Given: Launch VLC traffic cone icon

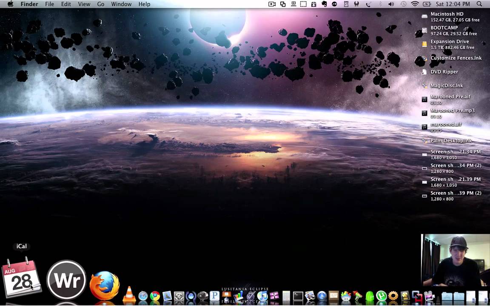Looking at the screenshot, I should pos(129,294).
